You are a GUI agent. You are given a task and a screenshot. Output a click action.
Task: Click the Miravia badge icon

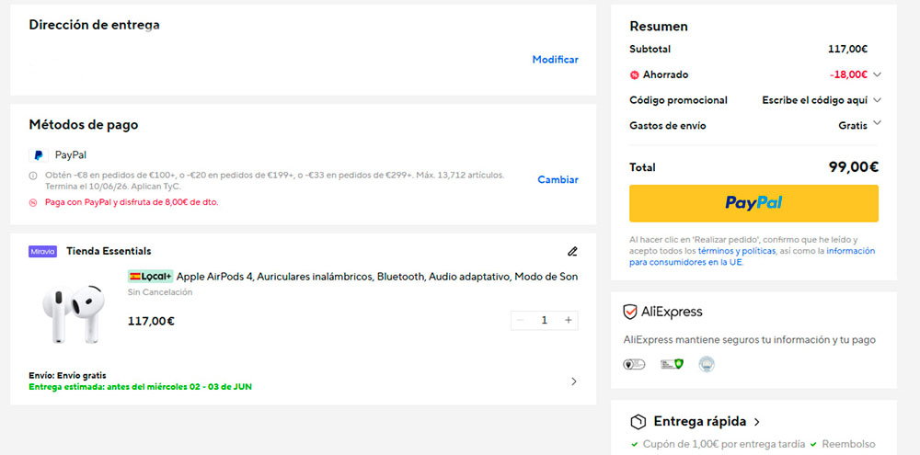click(43, 252)
